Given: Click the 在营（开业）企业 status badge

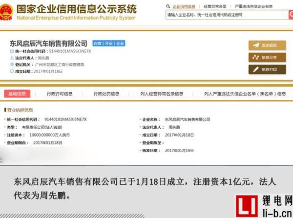Looking at the screenshot, I should pos(109,43).
